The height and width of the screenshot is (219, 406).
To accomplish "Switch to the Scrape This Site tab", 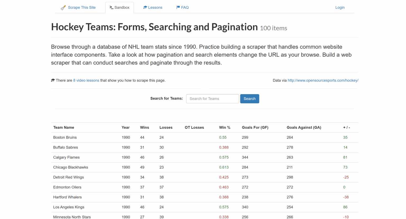I will [81, 7].
